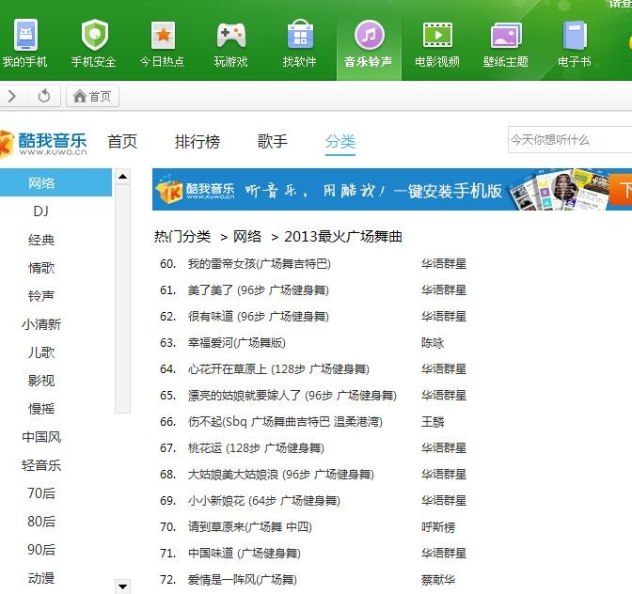
Task: Click the refresh page icon
Action: [x=44, y=96]
